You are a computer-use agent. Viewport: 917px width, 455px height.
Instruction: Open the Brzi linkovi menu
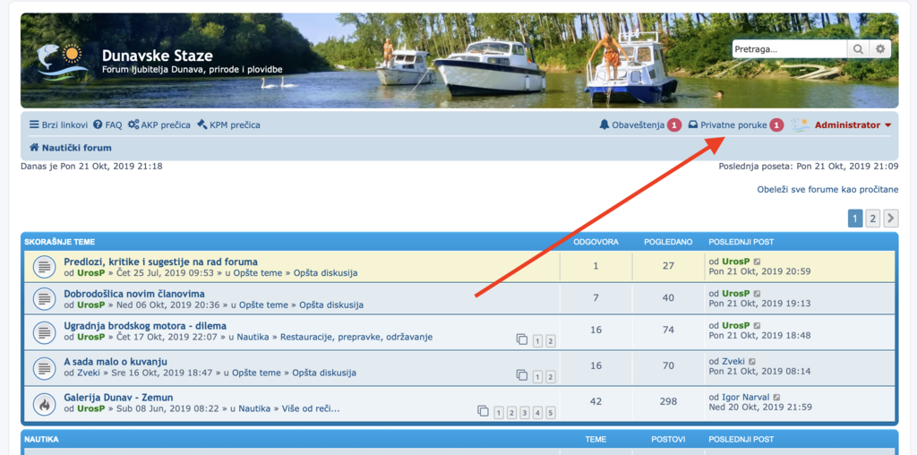click(59, 124)
